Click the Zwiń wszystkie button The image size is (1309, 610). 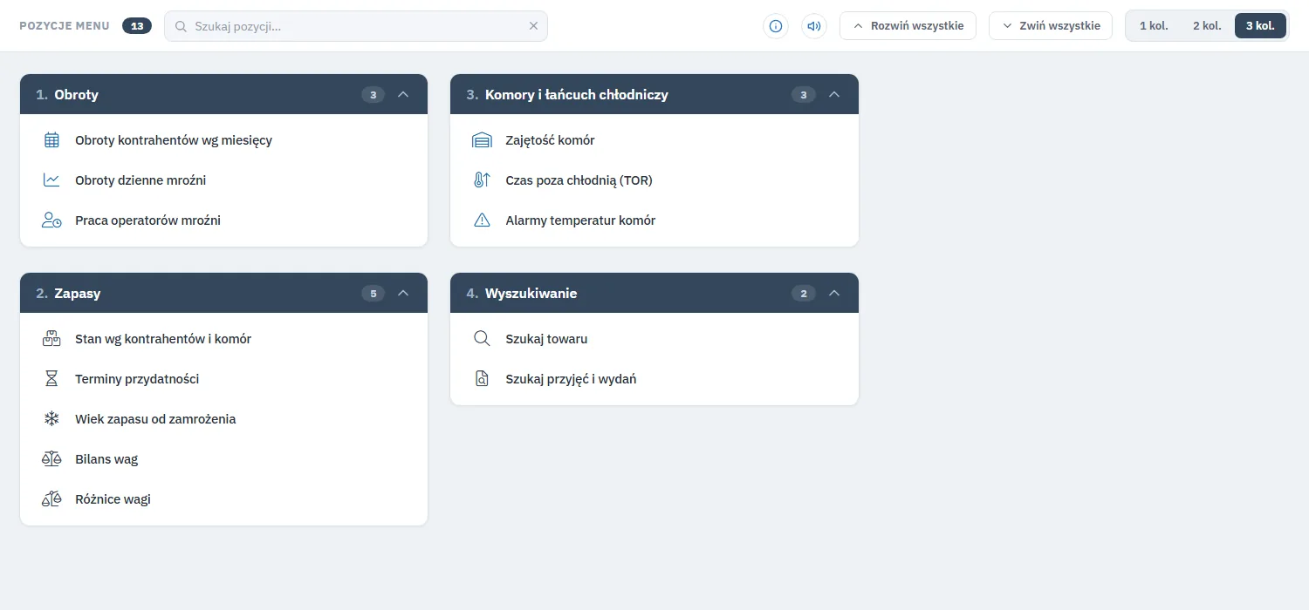1051,26
